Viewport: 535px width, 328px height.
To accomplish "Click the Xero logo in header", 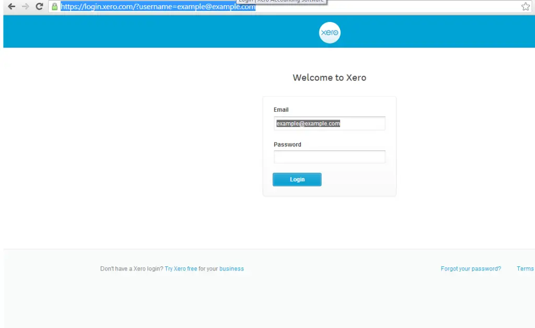I will pyautogui.click(x=330, y=32).
